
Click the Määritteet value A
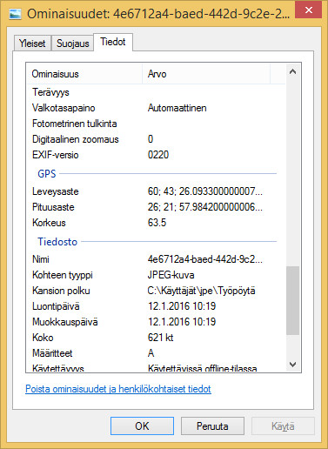click(x=151, y=353)
